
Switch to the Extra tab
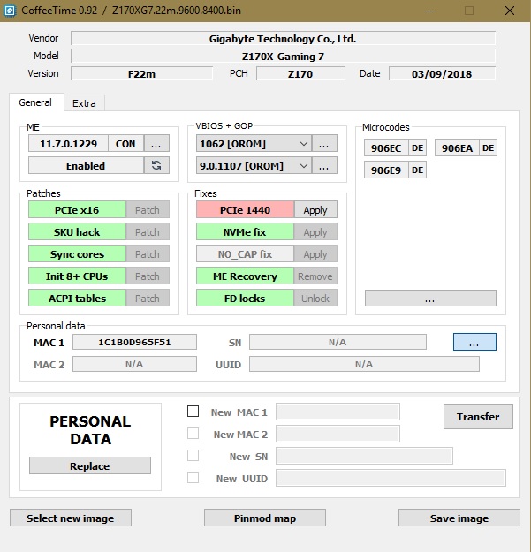[84, 103]
